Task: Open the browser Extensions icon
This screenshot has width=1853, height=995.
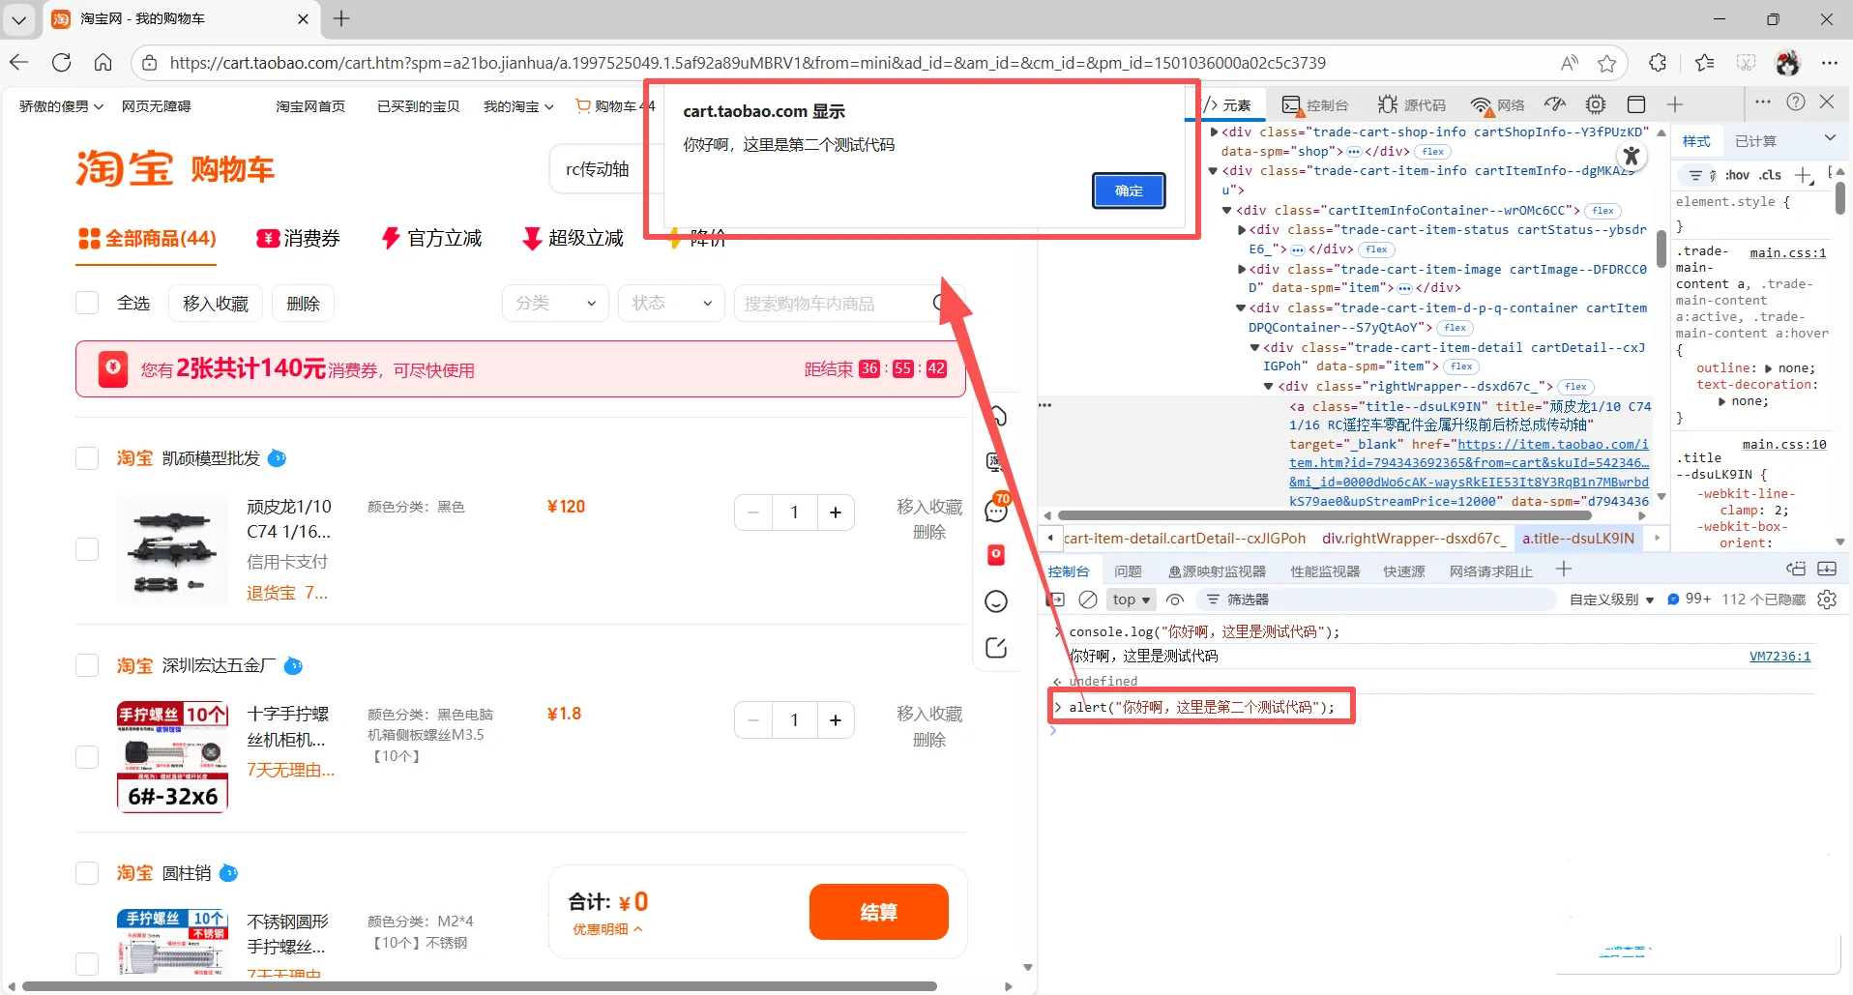Action: pos(1658,63)
